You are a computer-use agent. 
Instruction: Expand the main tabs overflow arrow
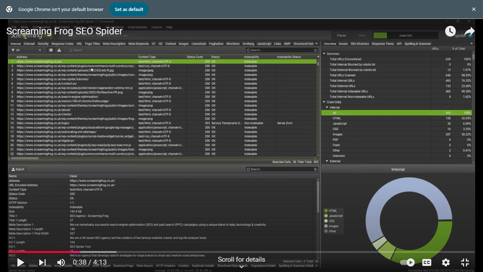tap(316, 44)
